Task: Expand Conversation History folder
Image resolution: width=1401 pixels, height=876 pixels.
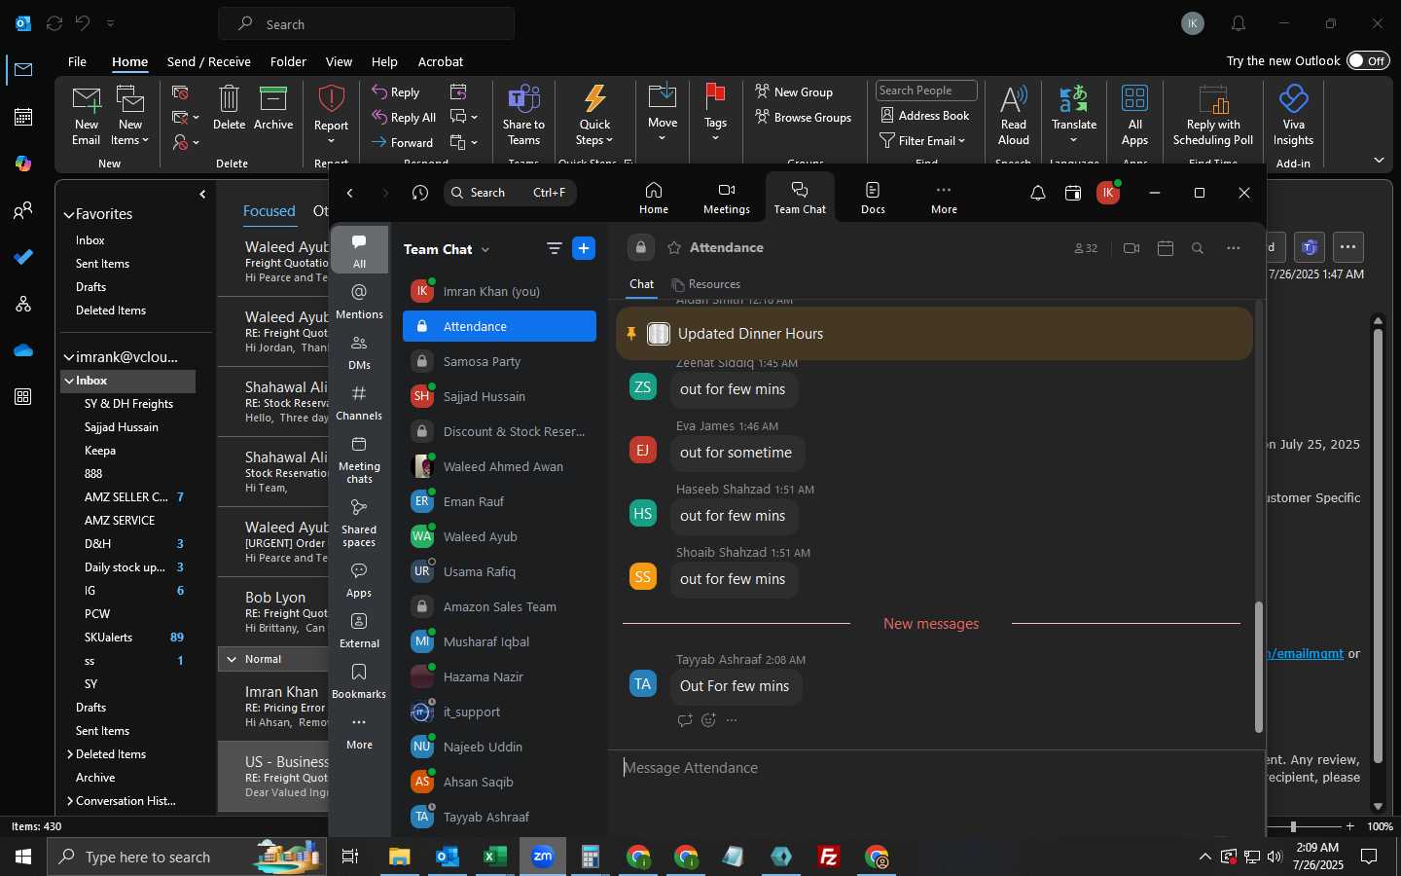Action: coord(69,801)
